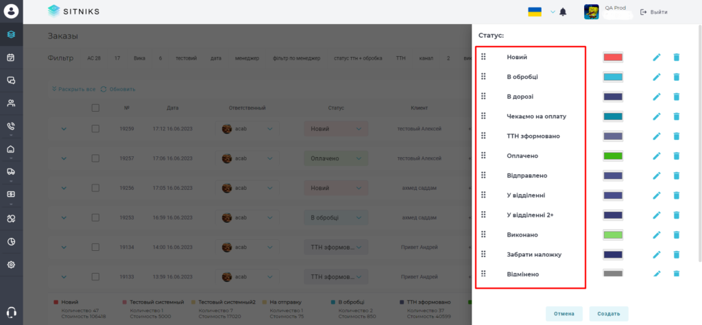Delete the Відмінено status
The width and height of the screenshot is (702, 325).
pyautogui.click(x=677, y=274)
